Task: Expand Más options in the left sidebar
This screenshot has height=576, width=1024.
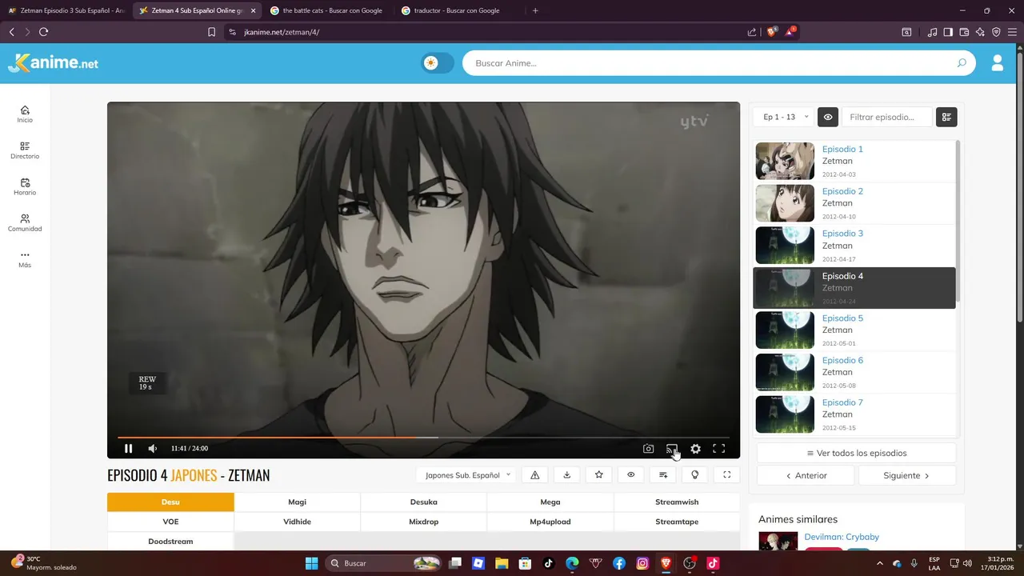Action: [25, 259]
